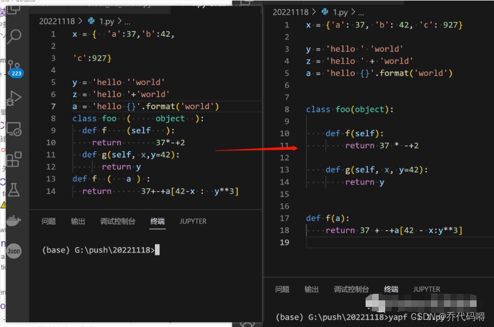Click return 37 * -+2 in right editor
The height and width of the screenshot is (327, 494).
point(382,146)
